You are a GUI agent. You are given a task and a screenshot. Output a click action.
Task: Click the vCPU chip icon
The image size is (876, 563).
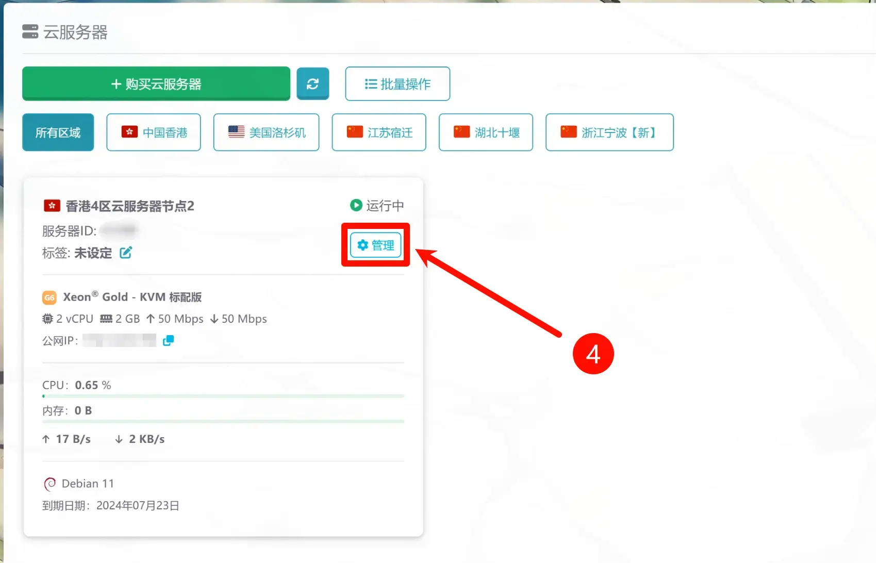coord(47,319)
